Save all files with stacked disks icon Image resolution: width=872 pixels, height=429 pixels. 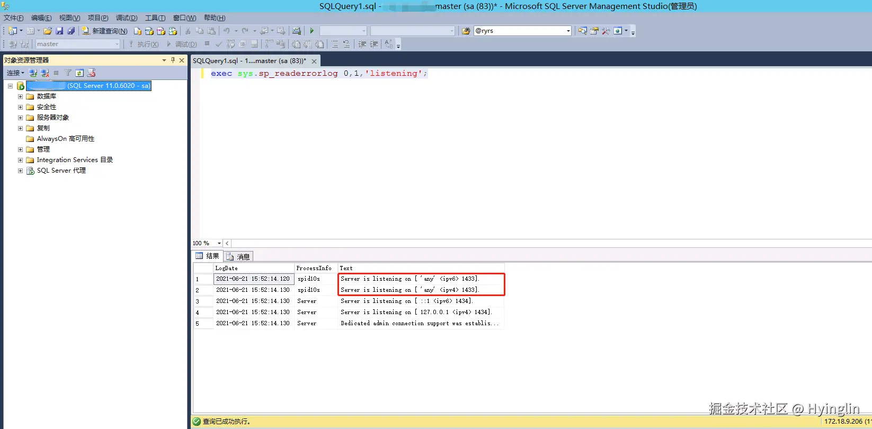(71, 31)
